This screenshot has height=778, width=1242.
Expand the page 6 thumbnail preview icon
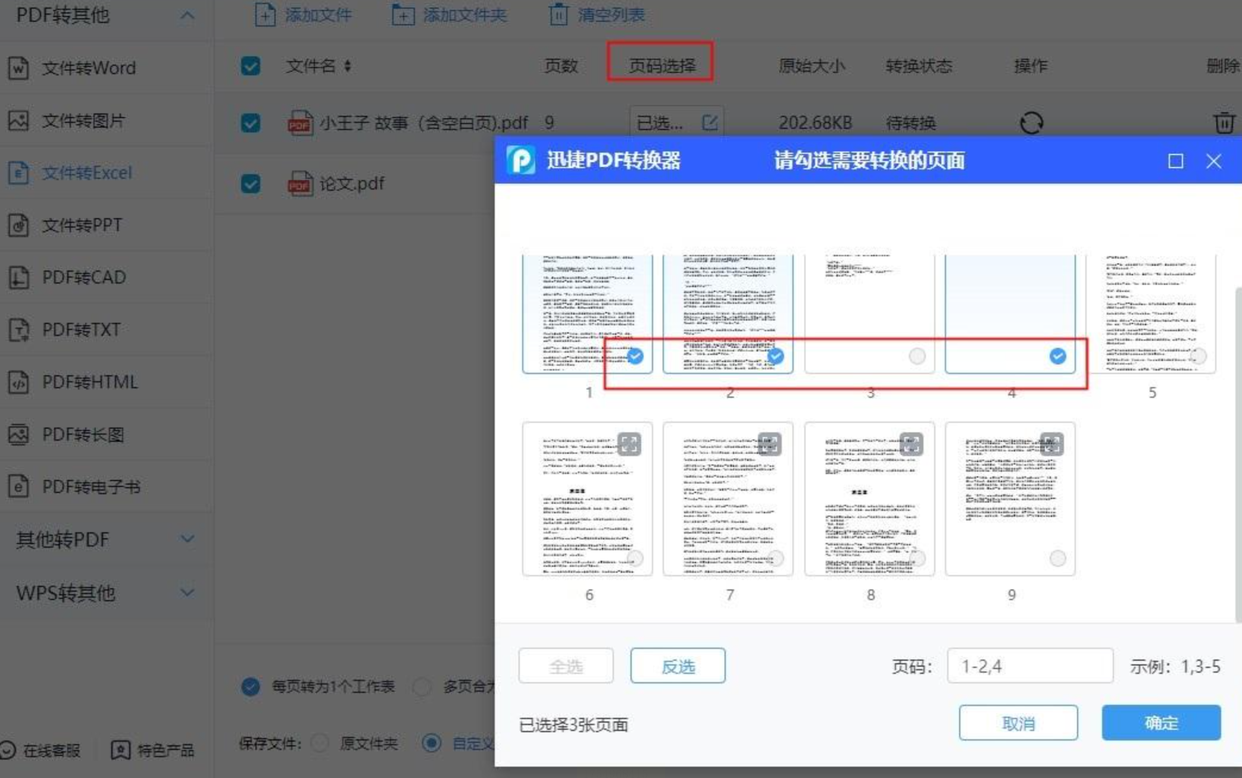(x=629, y=444)
